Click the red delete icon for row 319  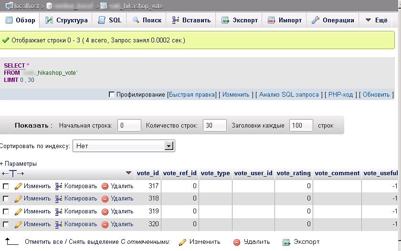pyautogui.click(x=105, y=211)
